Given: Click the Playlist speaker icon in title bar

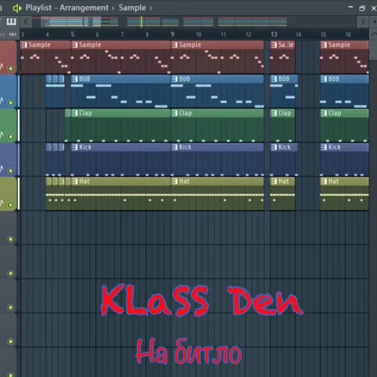Looking at the screenshot, I should [17, 8].
